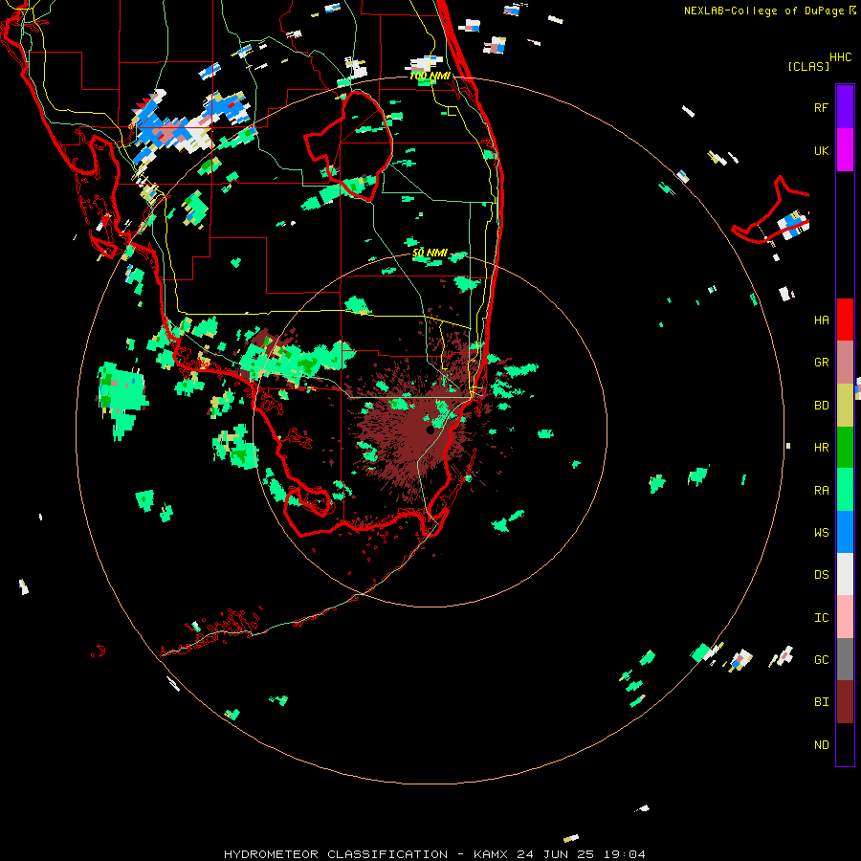Click the HYDROMETEOR CLASSIFICATION title text

336,854
